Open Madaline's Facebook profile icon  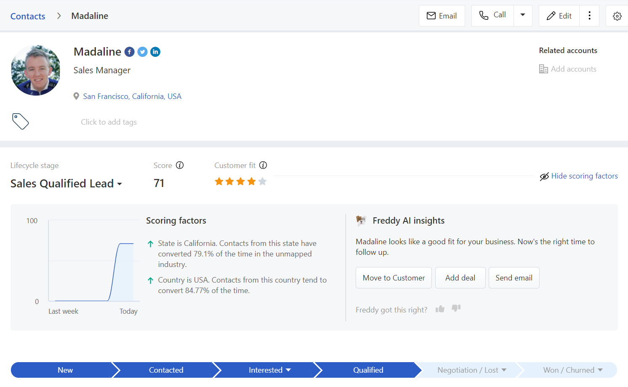pyautogui.click(x=130, y=52)
